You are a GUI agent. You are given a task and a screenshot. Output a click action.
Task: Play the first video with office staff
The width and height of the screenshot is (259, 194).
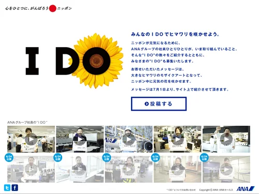coord(31,139)
